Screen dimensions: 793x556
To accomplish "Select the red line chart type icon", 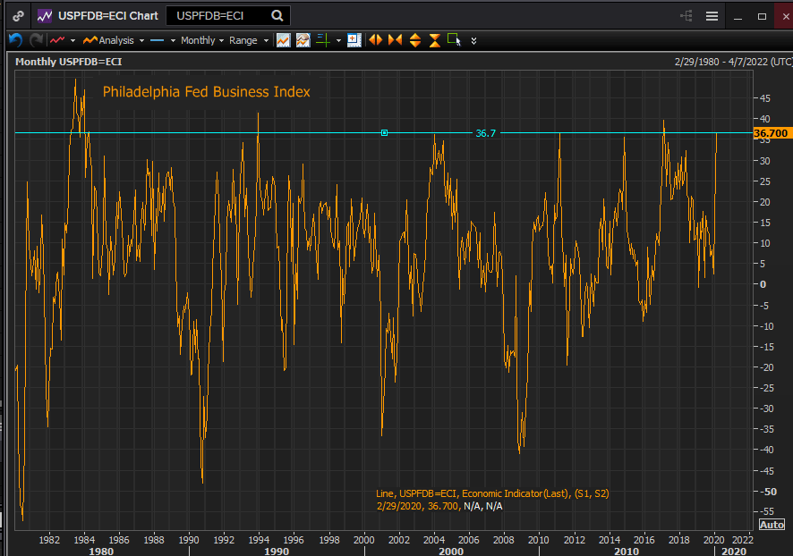I will pos(57,40).
